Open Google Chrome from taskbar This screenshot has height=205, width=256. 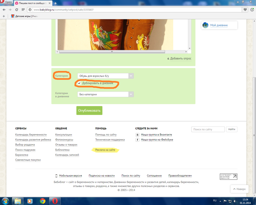pos(43,201)
